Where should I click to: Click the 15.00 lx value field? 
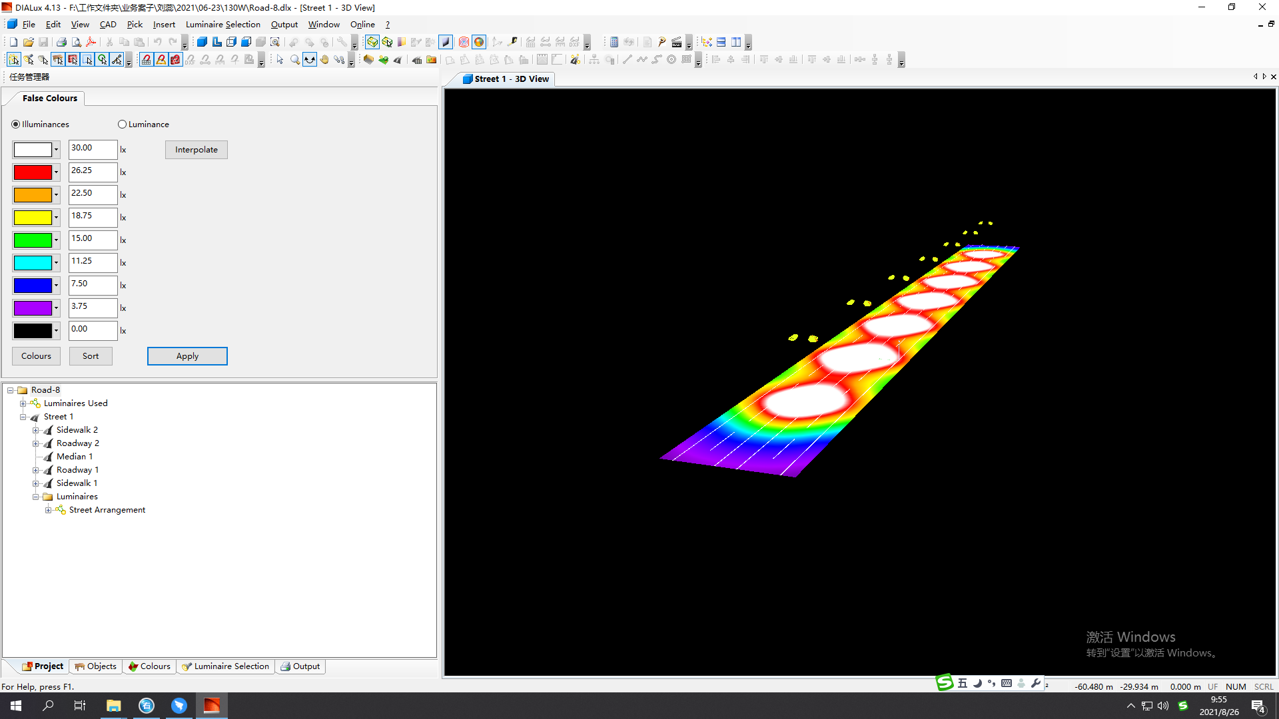(x=93, y=239)
